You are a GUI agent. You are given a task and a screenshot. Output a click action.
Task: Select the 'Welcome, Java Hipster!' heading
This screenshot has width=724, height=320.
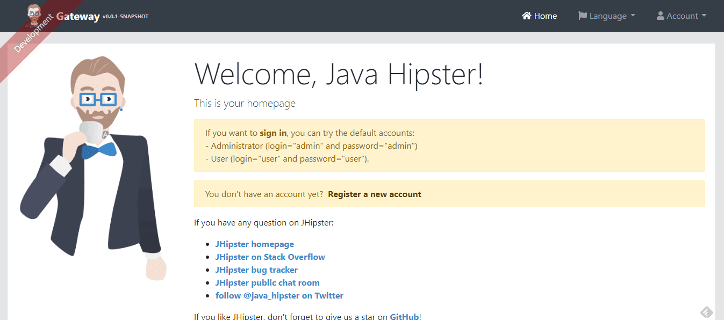coord(339,74)
